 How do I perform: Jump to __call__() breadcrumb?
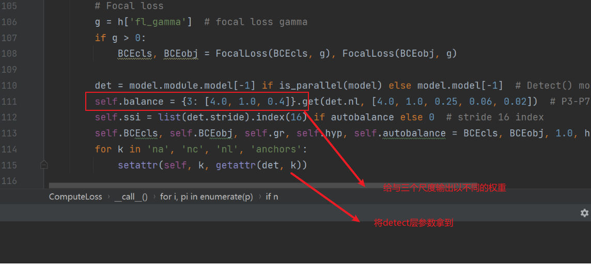[x=131, y=196]
